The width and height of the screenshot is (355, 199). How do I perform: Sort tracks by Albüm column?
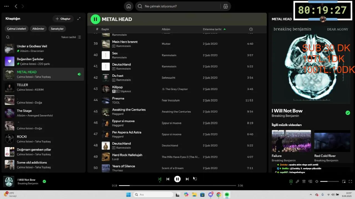(x=166, y=29)
